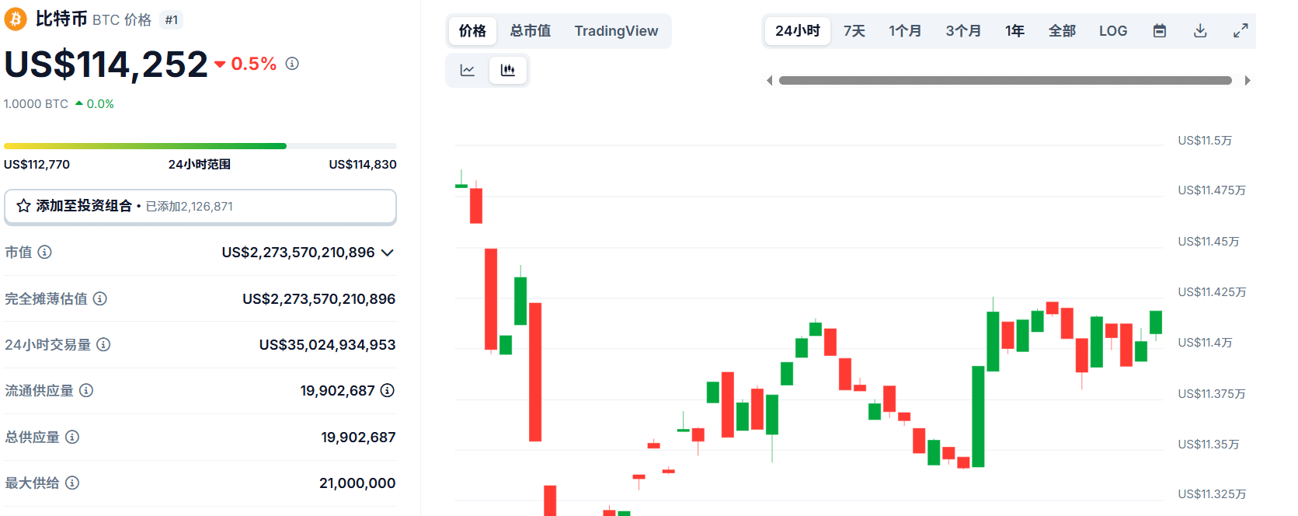Screen dimensions: 1298x516
Task: Click the US$11.45万 axis label
Action: click(1209, 242)
